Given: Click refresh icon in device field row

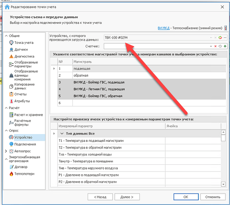Looking at the screenshot, I should (220, 38).
